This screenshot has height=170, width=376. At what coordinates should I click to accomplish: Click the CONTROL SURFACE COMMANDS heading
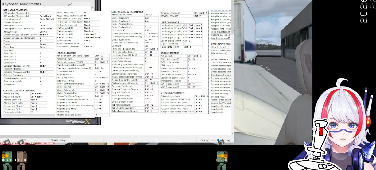click(x=19, y=91)
